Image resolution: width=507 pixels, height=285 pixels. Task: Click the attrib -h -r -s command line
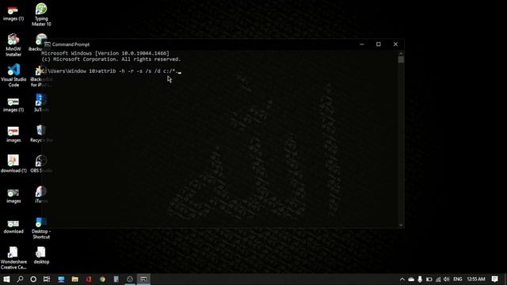pyautogui.click(x=111, y=71)
